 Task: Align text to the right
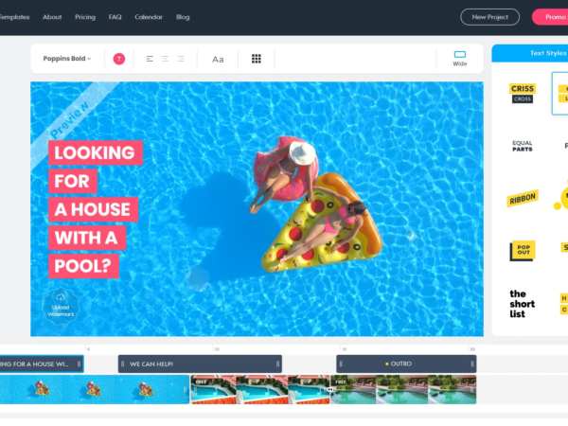point(181,59)
